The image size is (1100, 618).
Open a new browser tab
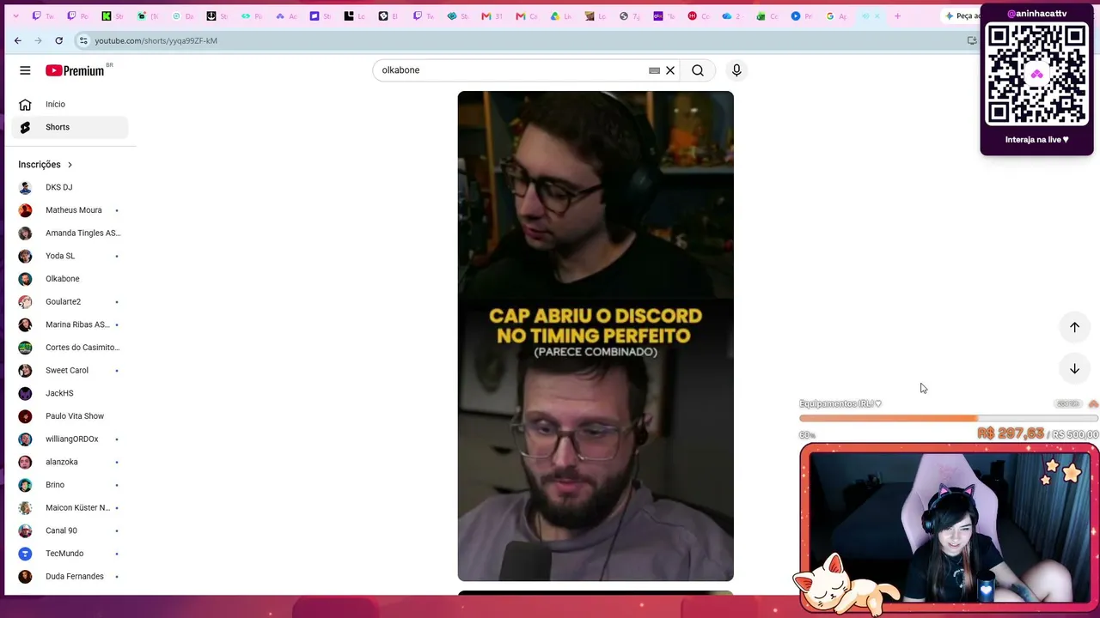[x=897, y=15]
